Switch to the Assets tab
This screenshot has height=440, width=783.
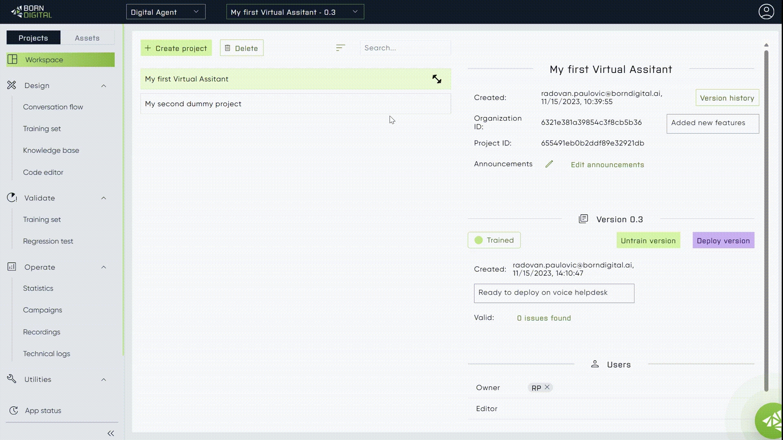click(87, 38)
